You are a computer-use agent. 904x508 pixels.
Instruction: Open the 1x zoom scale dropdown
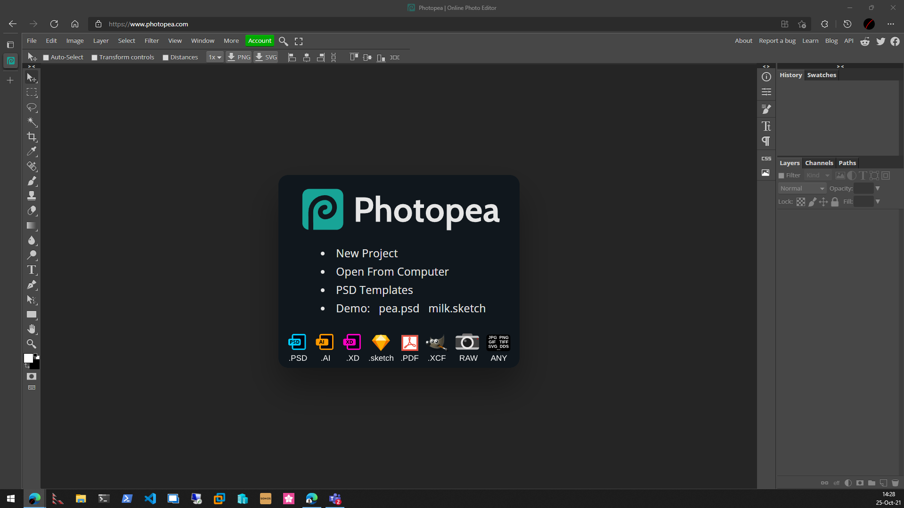(x=215, y=57)
